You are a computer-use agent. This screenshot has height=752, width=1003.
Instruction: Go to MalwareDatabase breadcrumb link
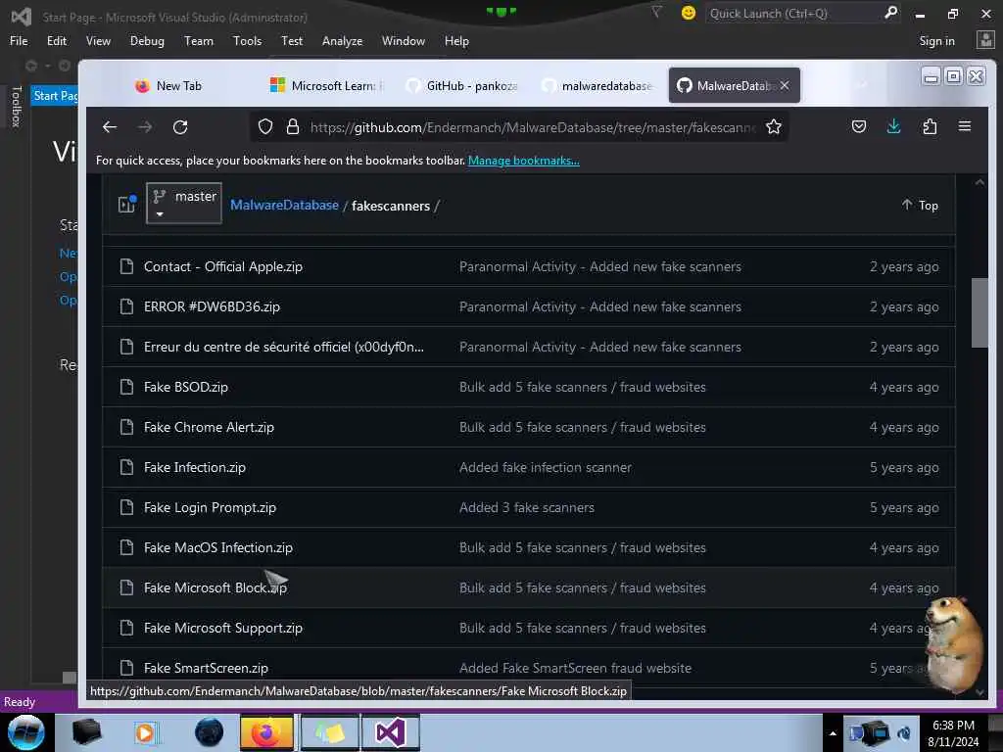click(x=284, y=205)
